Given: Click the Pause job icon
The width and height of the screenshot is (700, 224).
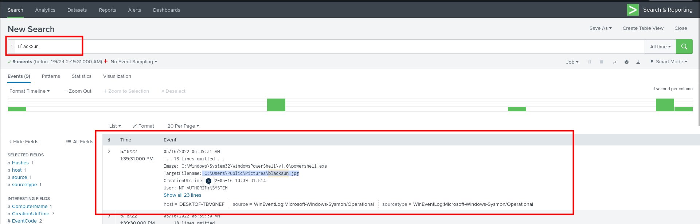Looking at the screenshot, I should point(590,62).
